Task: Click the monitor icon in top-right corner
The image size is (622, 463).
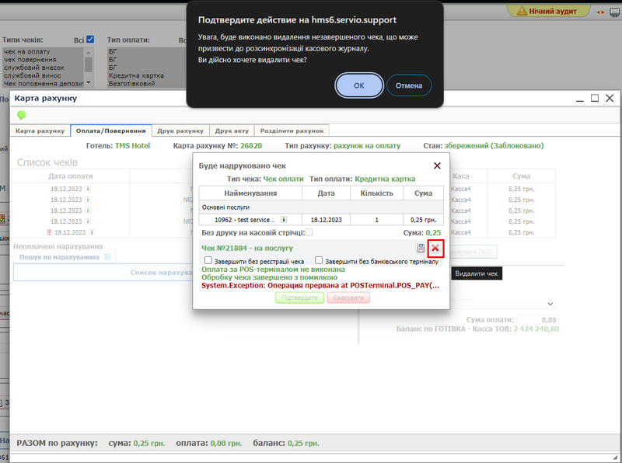Action: point(603,12)
